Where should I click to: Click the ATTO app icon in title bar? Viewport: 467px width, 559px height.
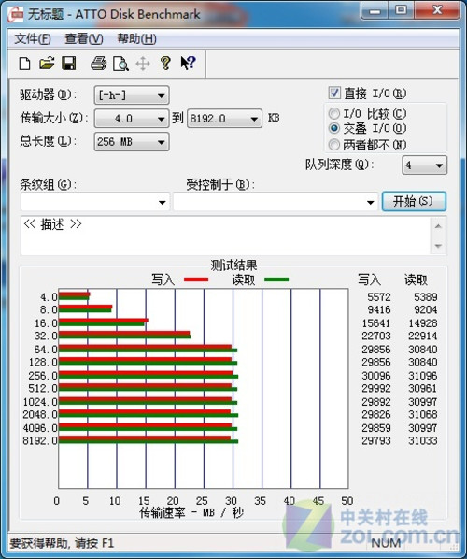(x=16, y=15)
